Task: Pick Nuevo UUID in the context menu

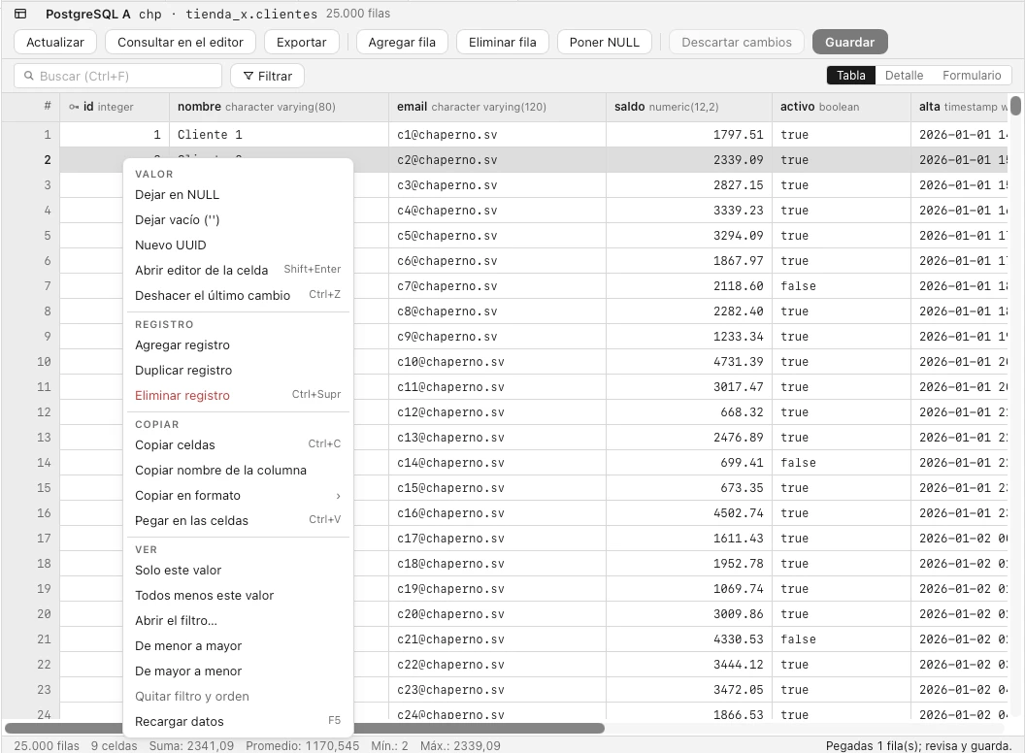Action: coord(238,246)
